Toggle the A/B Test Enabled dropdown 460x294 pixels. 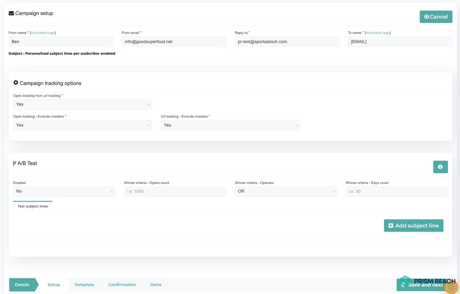pyautogui.click(x=64, y=191)
